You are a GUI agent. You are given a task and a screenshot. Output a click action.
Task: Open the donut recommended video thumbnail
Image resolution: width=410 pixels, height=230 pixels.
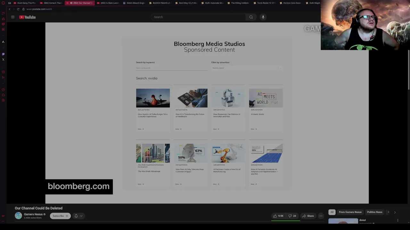343,221
